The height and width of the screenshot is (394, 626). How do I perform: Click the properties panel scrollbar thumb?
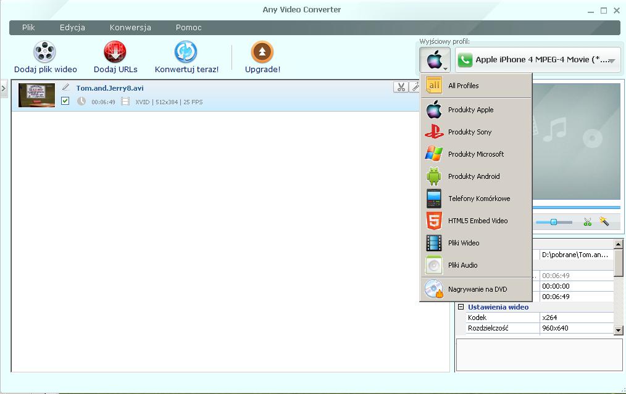point(619,263)
